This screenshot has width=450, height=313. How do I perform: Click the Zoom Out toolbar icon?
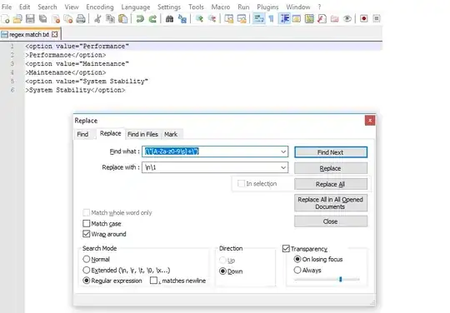coord(212,19)
